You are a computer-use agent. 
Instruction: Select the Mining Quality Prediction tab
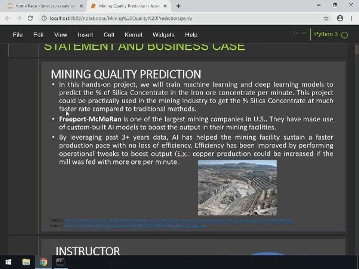point(128,6)
